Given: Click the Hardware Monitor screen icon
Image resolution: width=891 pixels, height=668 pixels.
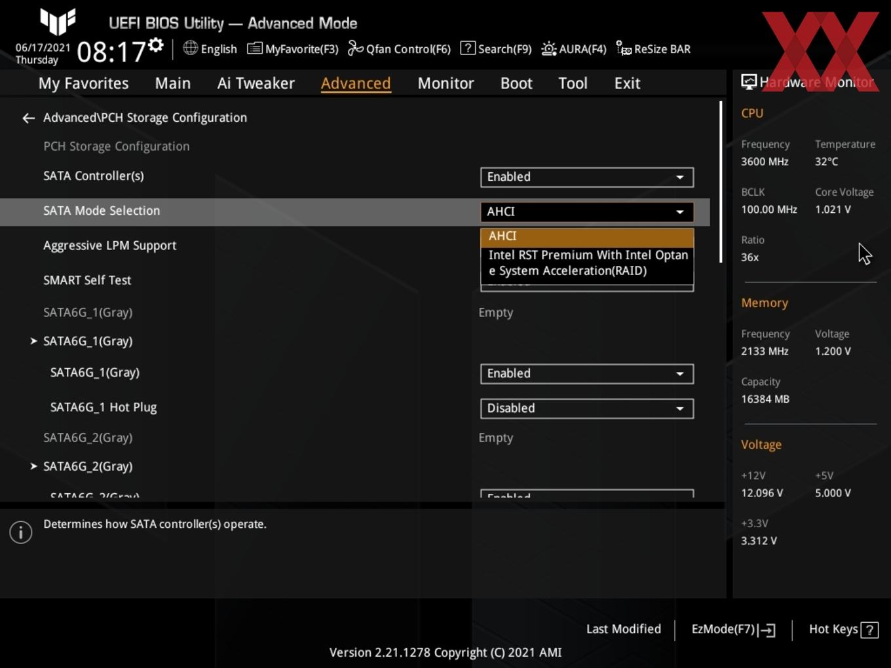Looking at the screenshot, I should click(749, 82).
